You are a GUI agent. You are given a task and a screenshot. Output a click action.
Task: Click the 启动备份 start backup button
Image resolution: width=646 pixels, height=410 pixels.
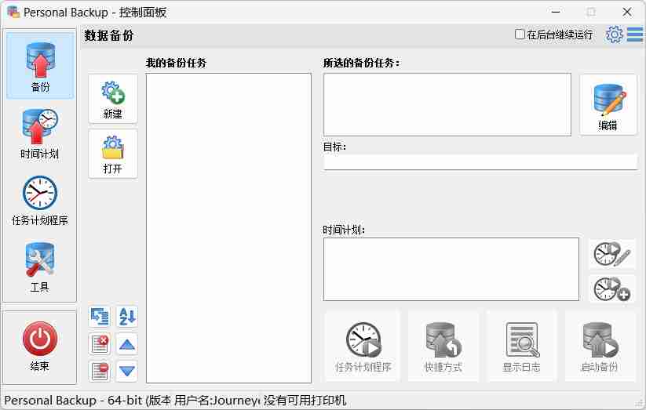tap(600, 347)
